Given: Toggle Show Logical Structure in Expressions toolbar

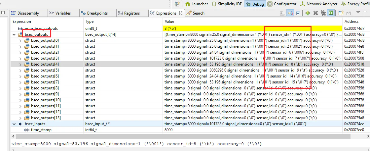Looking at the screenshot, I should (290, 13).
